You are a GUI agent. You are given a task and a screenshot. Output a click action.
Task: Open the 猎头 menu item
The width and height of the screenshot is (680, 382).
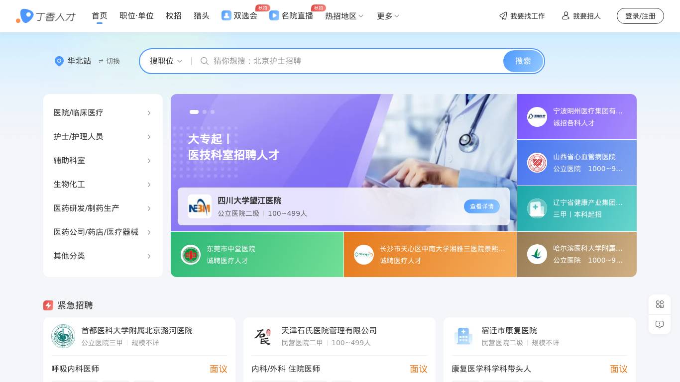[x=201, y=16]
